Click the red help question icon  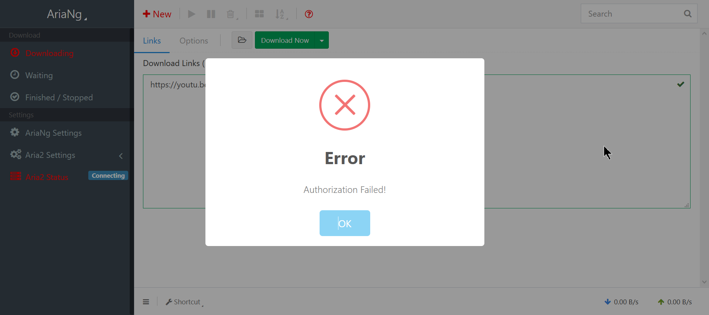point(309,14)
